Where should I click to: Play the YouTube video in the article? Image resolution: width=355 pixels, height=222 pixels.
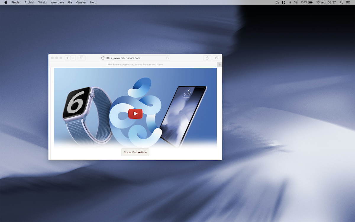135,114
